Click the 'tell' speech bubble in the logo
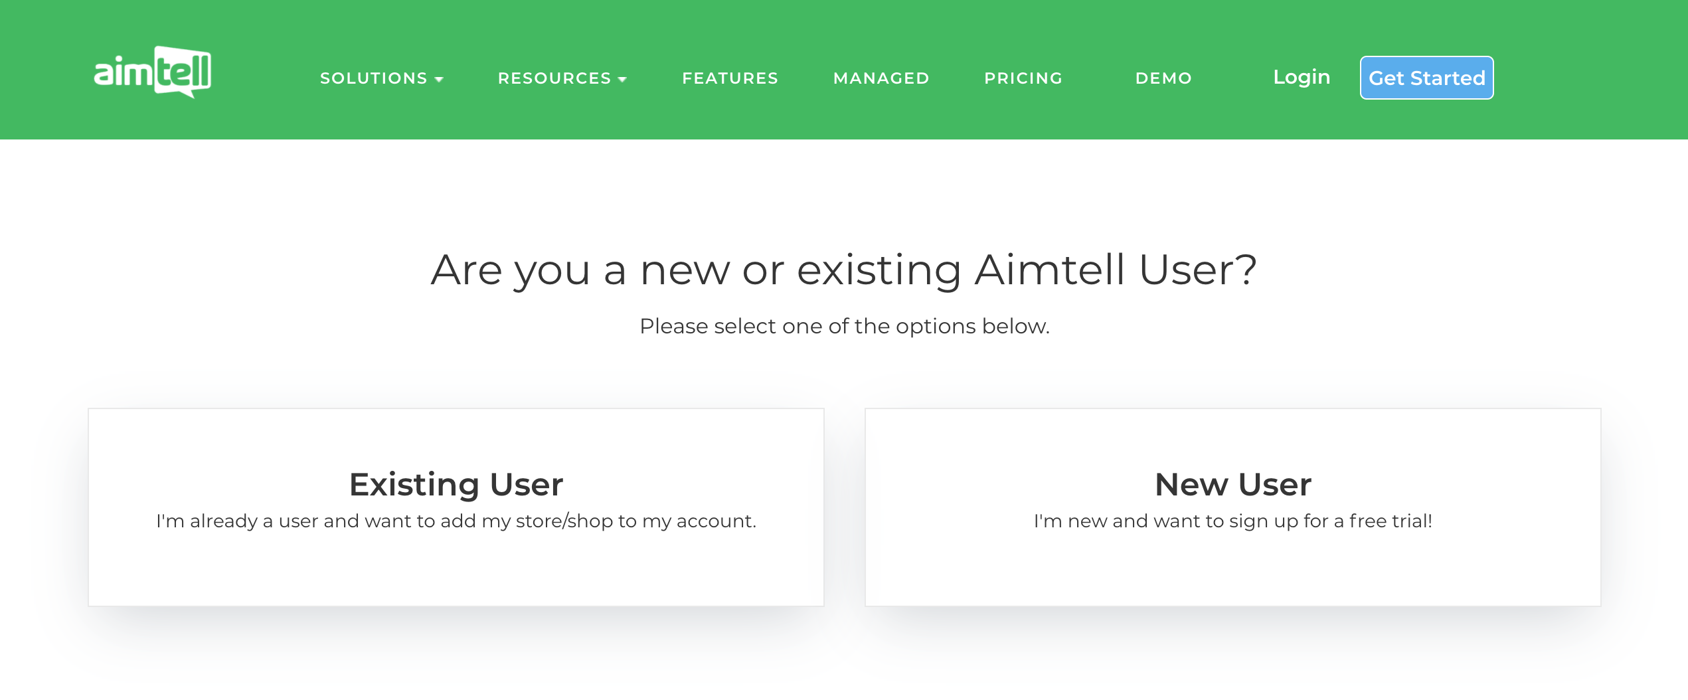 tap(183, 71)
